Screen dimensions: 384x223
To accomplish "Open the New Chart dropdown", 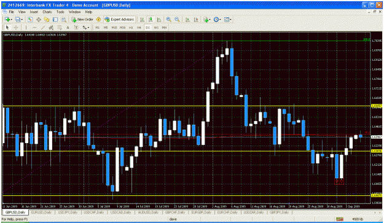I will [9, 20].
